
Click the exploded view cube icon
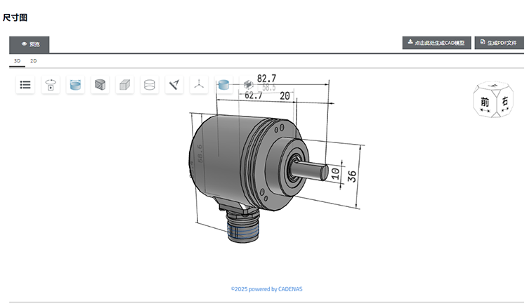pyautogui.click(x=247, y=85)
